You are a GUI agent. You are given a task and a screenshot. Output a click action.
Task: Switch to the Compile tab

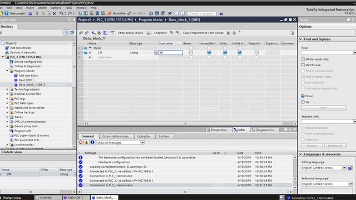tap(144, 136)
